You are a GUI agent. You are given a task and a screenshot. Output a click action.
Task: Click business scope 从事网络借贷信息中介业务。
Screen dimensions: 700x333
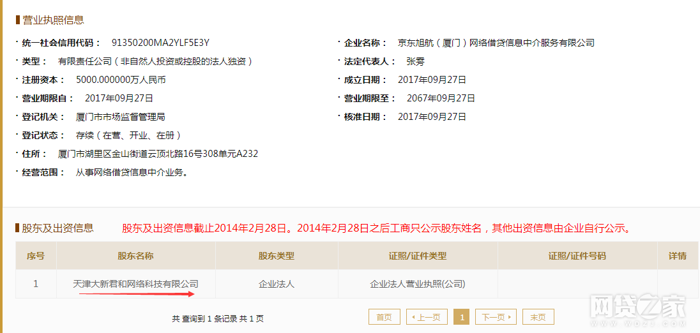132,172
